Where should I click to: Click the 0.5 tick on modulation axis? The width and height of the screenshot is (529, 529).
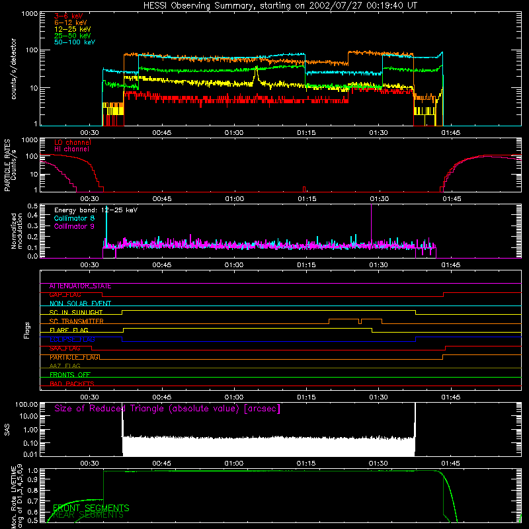click(x=32, y=206)
